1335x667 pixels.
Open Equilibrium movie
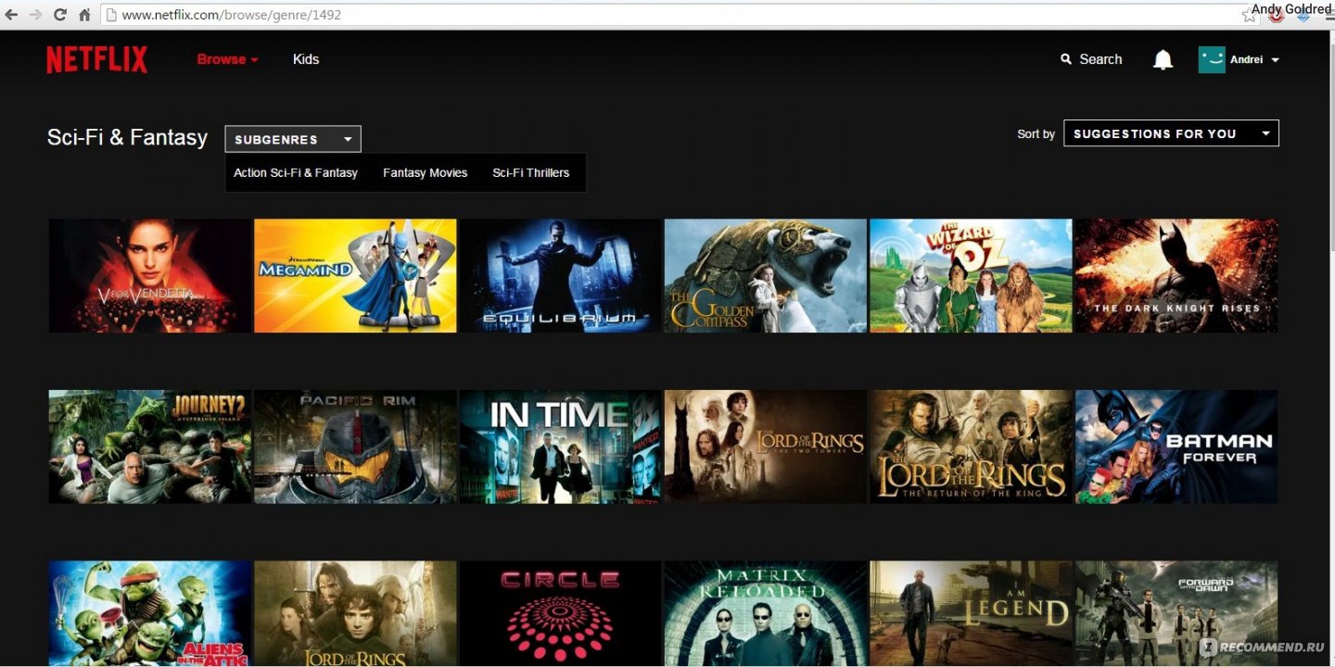[561, 276]
